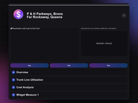Click the placeholder route map image
Screen dimensions: 138x103
coord(45,45)
